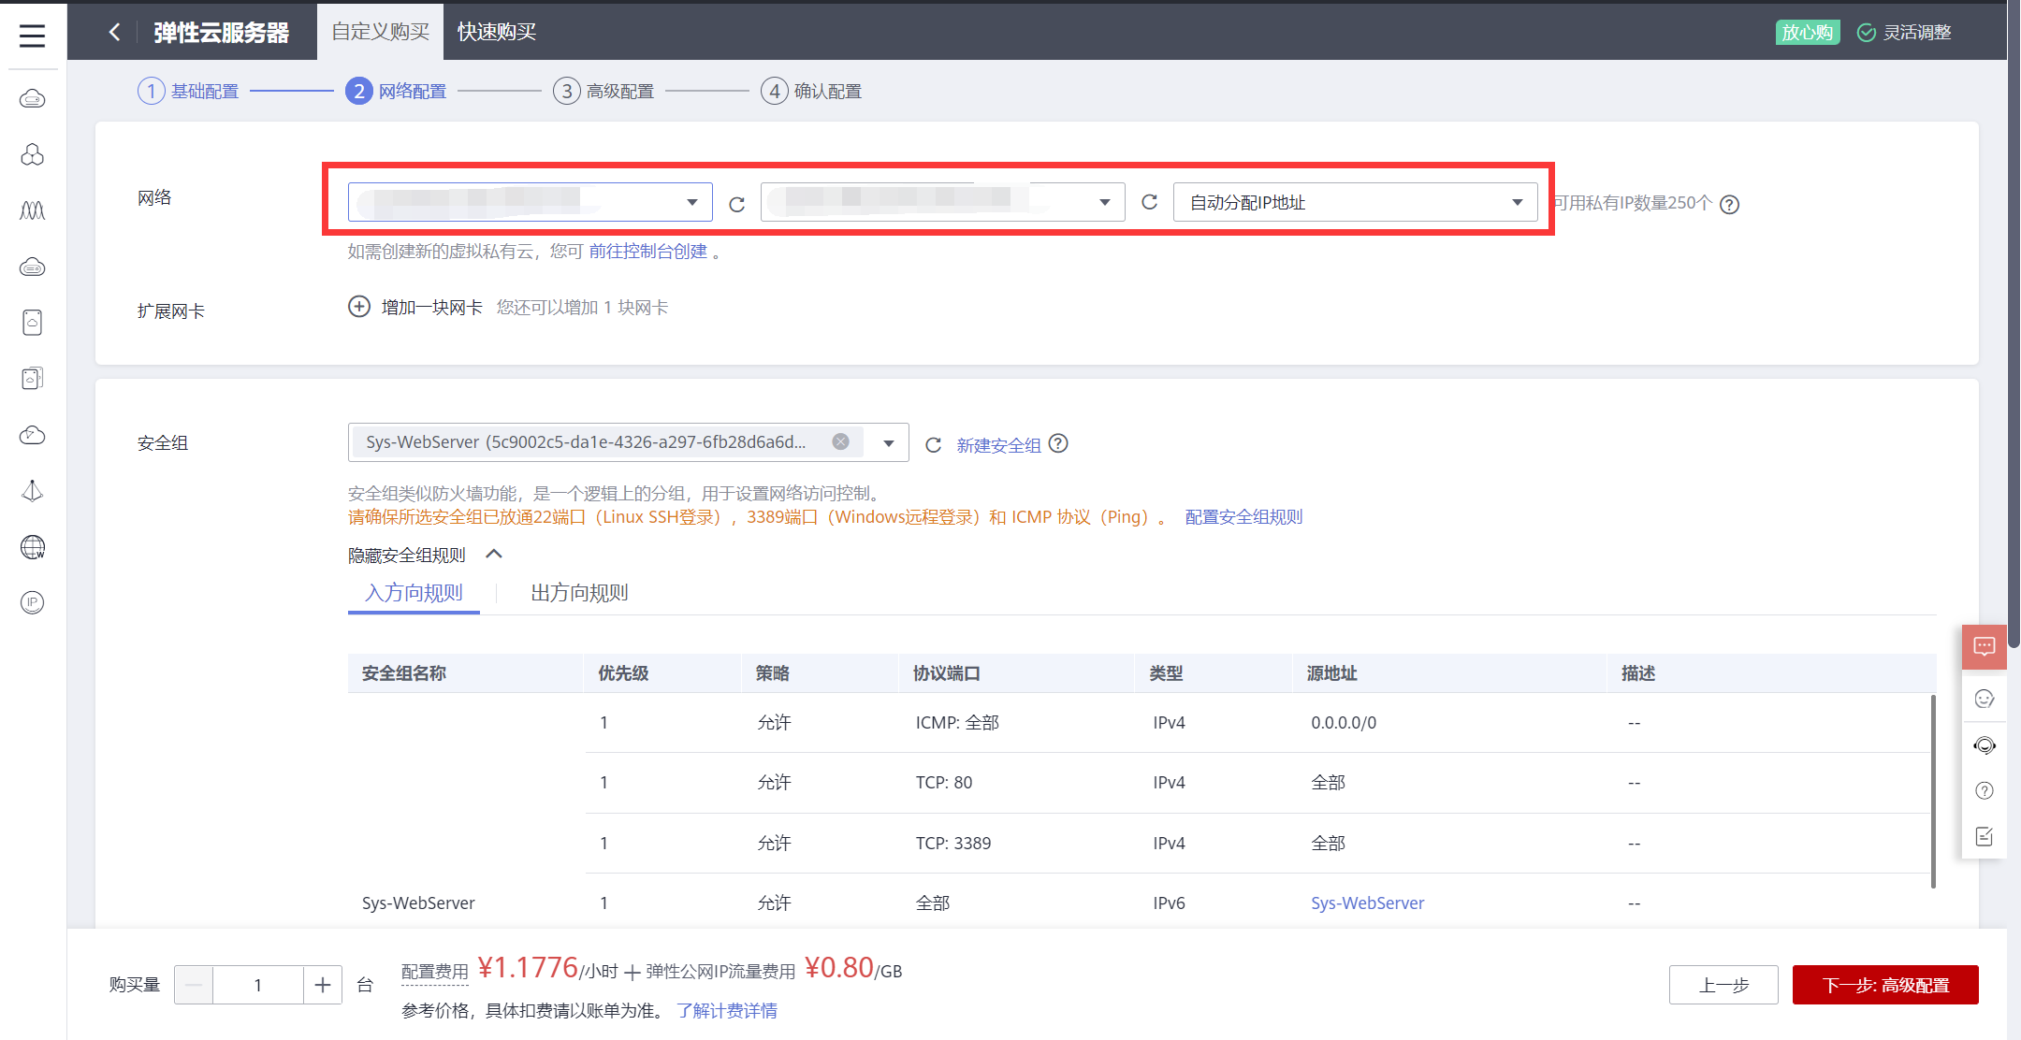
Task: Open the auto scaling wave icon in the sidebar
Action: 33,210
